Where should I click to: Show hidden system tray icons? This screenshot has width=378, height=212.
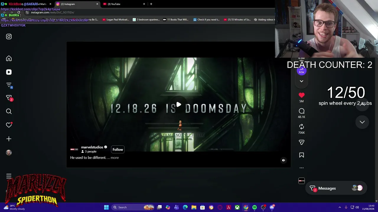(x=340, y=207)
